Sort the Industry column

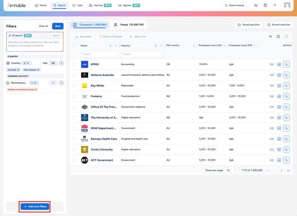(x=156, y=46)
